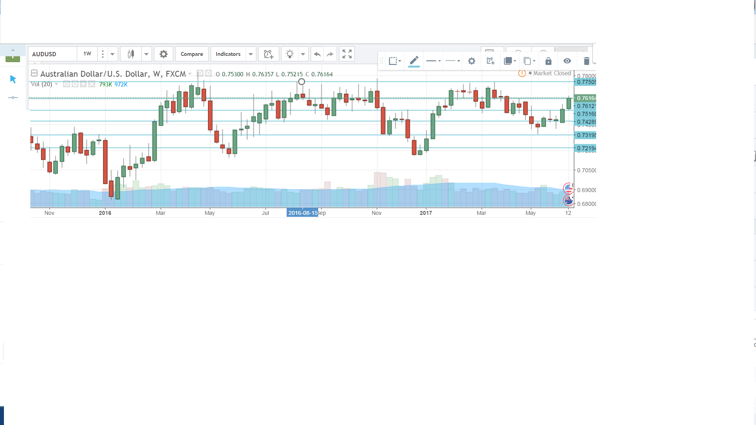The height and width of the screenshot is (425, 756).
Task: Select the 1W timeframe button
Action: coord(87,54)
